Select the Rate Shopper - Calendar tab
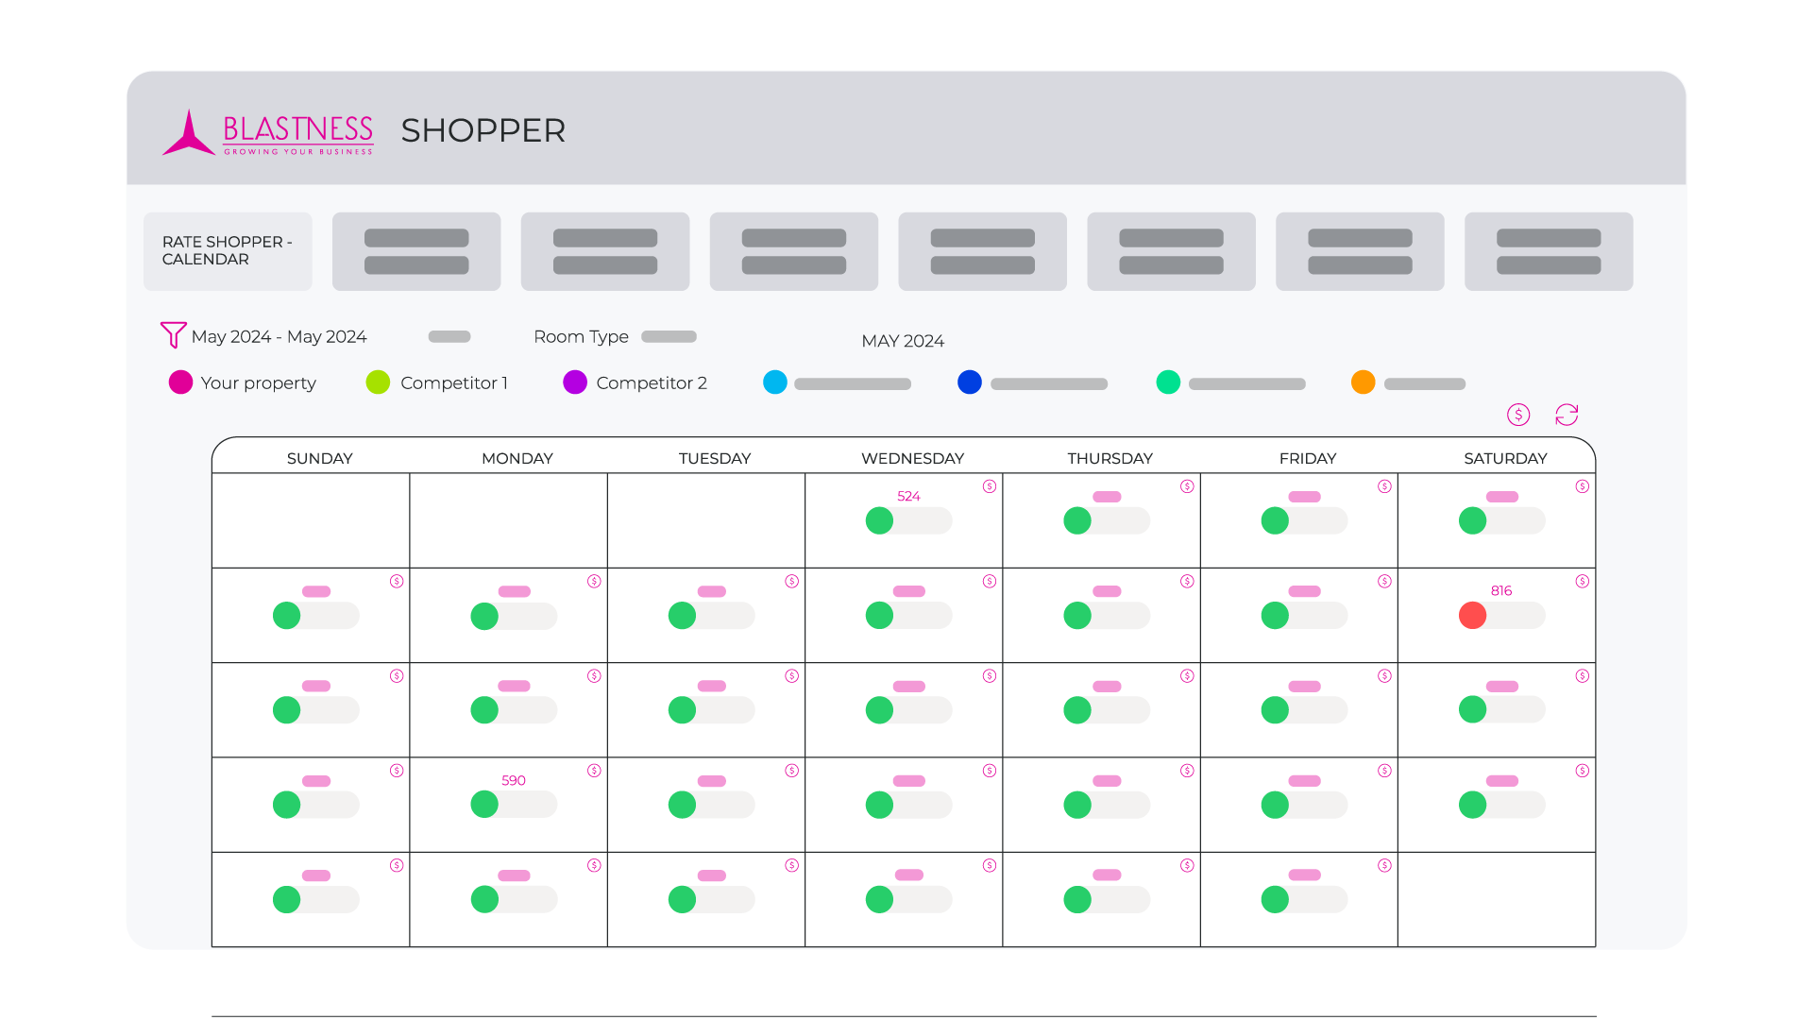 (228, 251)
